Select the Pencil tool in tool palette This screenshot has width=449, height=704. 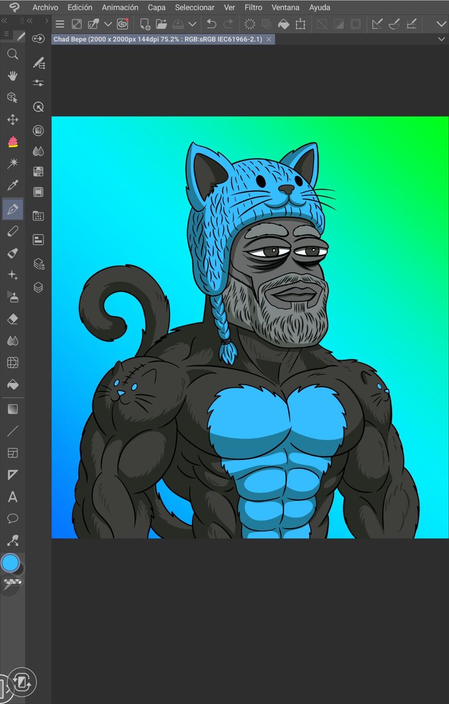click(12, 231)
